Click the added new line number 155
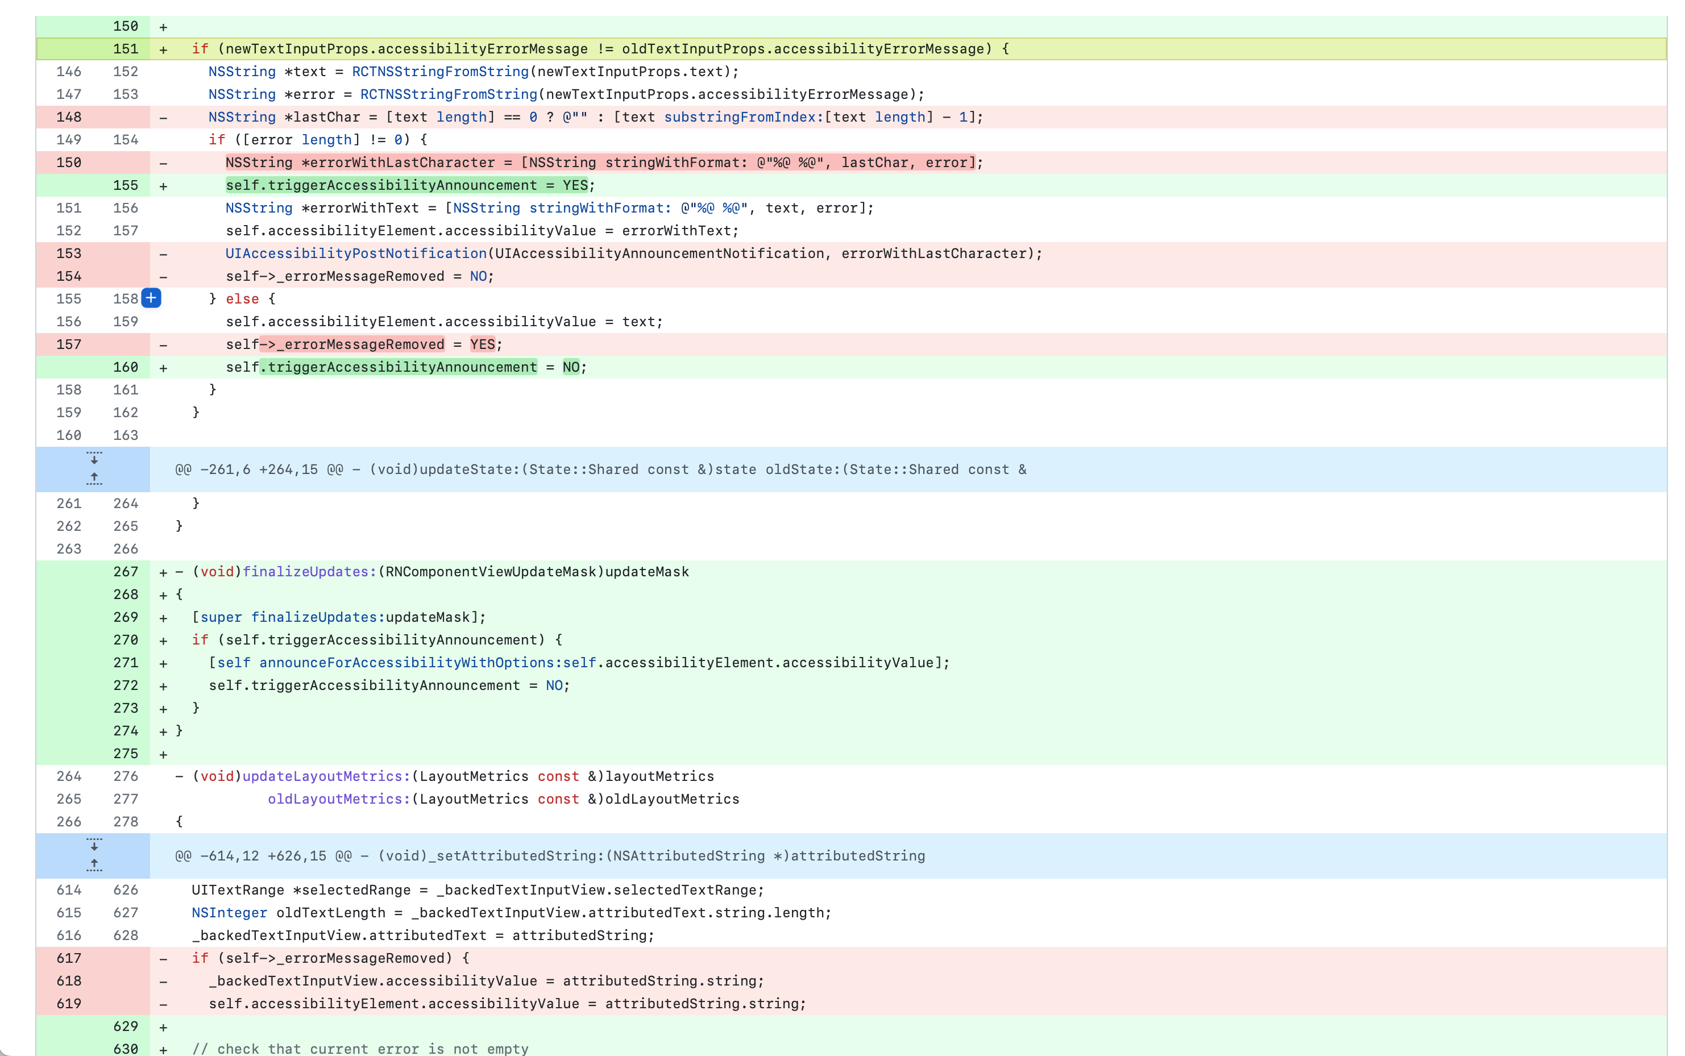1685x1056 pixels. pyautogui.click(x=126, y=185)
